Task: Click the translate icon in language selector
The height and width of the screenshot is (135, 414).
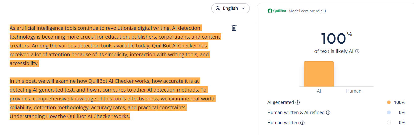Action: [x=218, y=8]
